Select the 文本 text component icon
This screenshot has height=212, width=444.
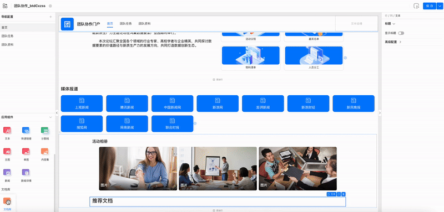pos(7,131)
